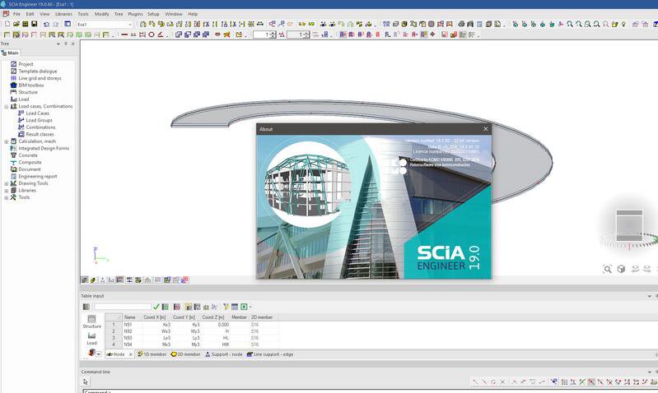
Task: Switch to Line support - edge tab
Action: point(270,354)
